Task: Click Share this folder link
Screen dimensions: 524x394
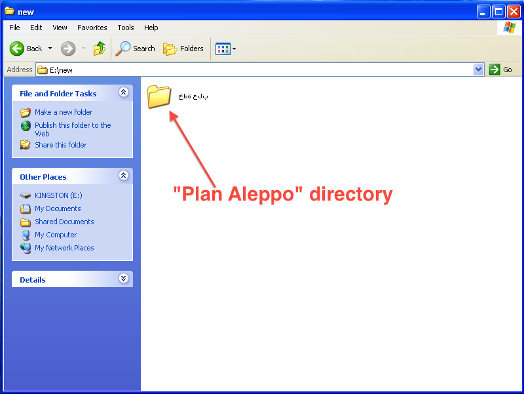Action: point(60,145)
